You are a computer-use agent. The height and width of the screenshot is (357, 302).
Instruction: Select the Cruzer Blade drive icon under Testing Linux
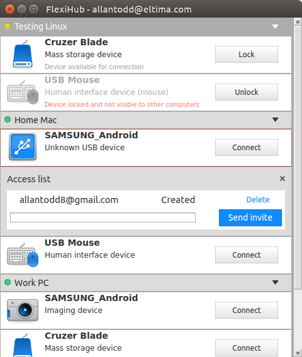click(23, 54)
